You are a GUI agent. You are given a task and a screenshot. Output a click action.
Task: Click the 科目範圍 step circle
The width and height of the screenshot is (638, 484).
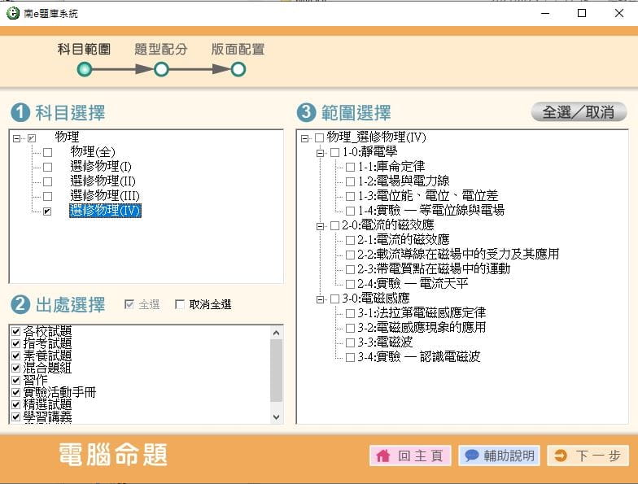(x=85, y=69)
